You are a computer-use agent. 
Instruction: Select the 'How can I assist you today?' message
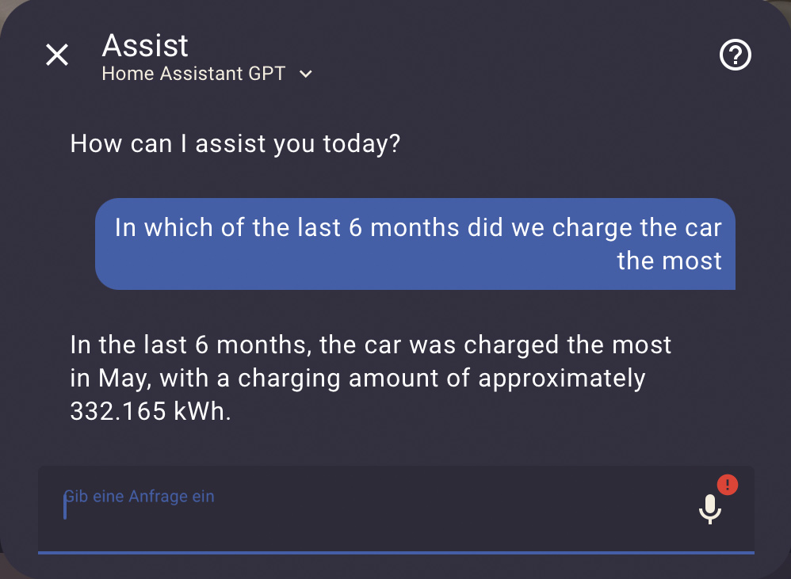pyautogui.click(x=235, y=143)
